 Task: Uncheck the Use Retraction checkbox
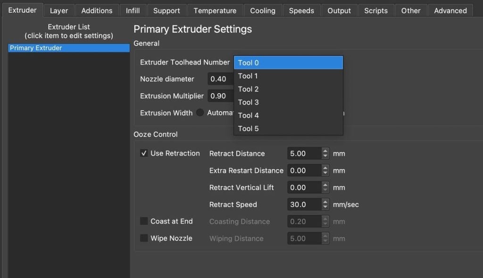144,154
